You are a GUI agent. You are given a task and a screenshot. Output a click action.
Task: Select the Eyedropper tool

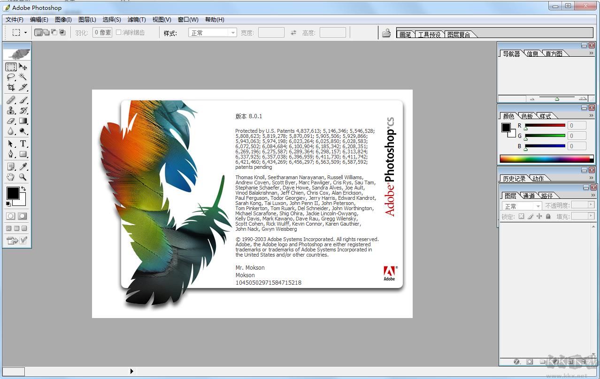tap(23, 167)
